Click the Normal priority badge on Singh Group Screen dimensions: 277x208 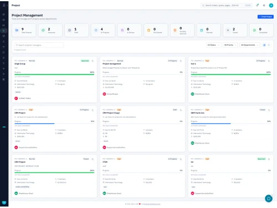click(32, 61)
